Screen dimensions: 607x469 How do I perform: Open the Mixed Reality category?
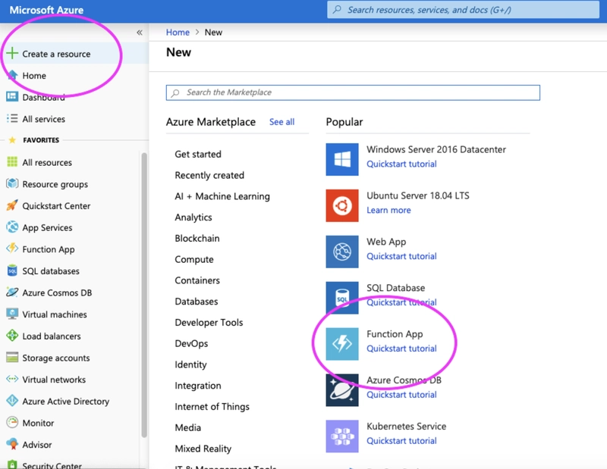tap(203, 449)
